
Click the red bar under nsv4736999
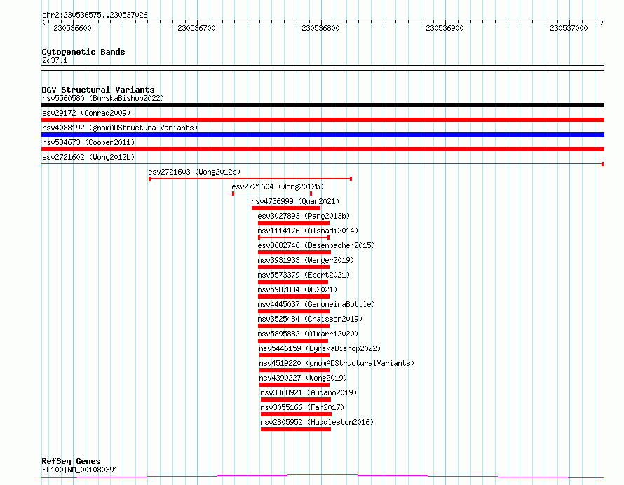(x=286, y=208)
